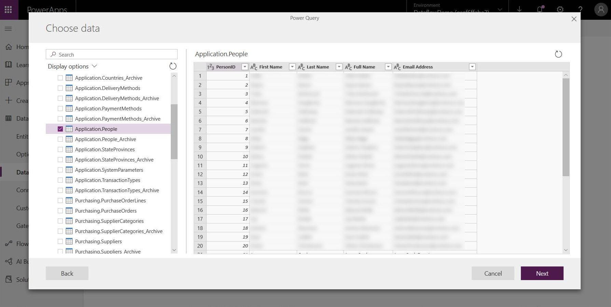Refresh the table list in navigator
The image size is (611, 307).
coord(173,66)
